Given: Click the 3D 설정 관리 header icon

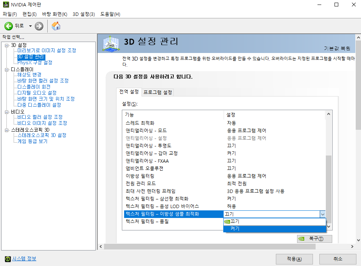Looking at the screenshot, I should 111,44.
